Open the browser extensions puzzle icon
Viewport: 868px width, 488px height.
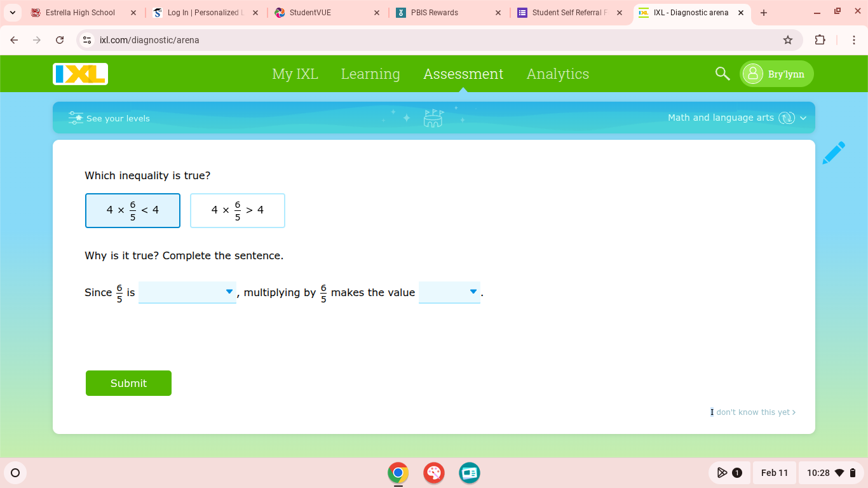820,40
